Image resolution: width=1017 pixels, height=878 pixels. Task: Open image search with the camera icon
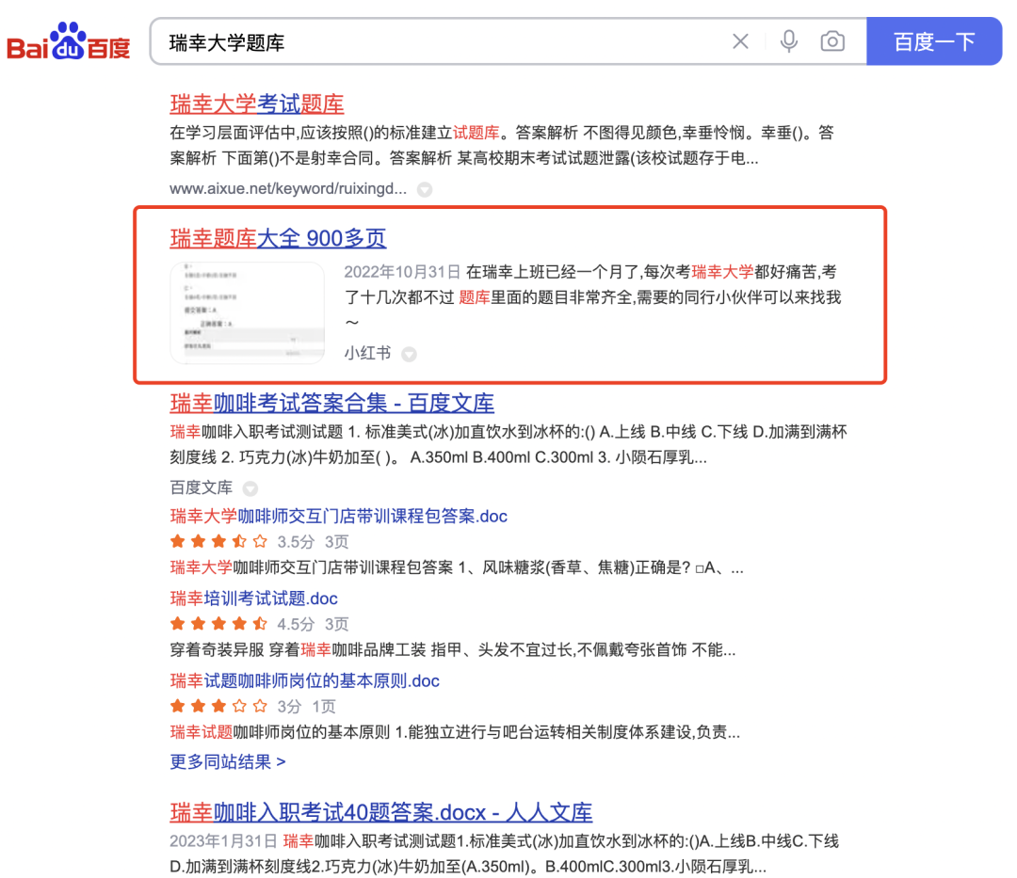[832, 41]
